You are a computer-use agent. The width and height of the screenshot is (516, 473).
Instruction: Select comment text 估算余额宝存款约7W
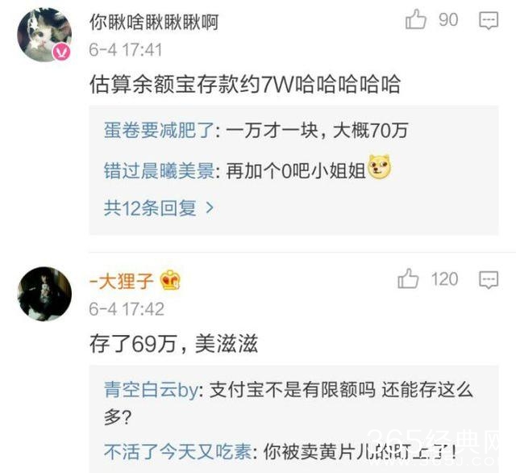[191, 84]
